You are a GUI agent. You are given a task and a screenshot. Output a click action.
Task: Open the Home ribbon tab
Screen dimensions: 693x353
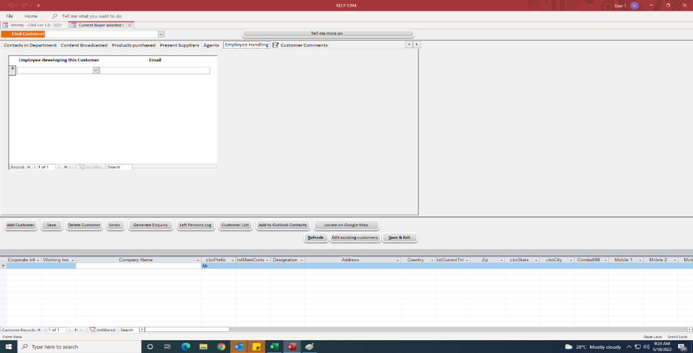click(31, 16)
